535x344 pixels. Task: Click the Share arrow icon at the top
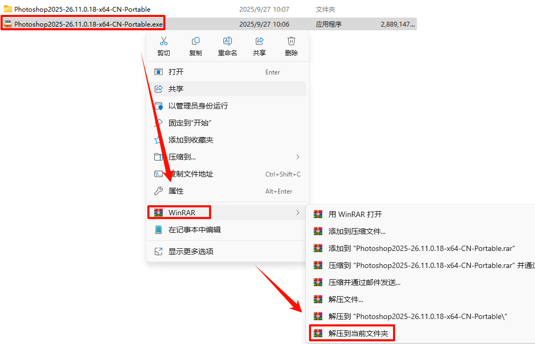260,41
